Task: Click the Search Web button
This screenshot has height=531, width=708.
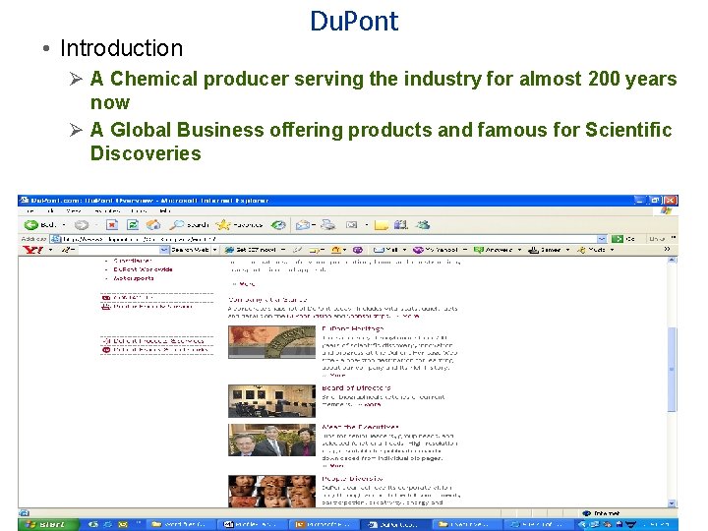Action: pyautogui.click(x=190, y=249)
